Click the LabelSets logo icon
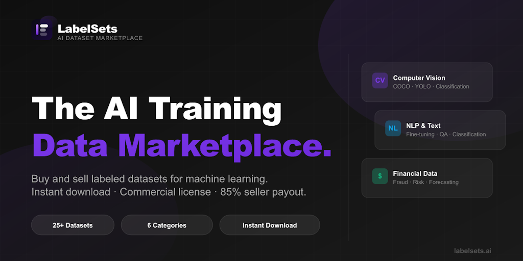The image size is (523, 261). click(42, 30)
